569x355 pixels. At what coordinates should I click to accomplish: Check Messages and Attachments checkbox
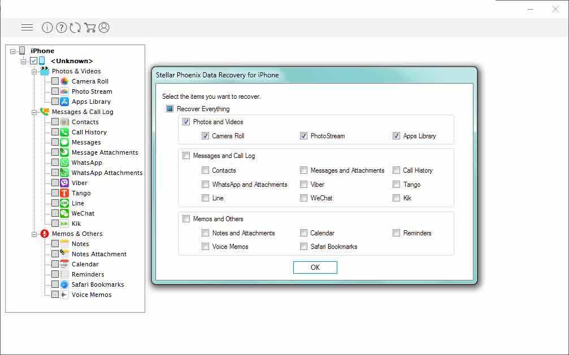(x=303, y=170)
